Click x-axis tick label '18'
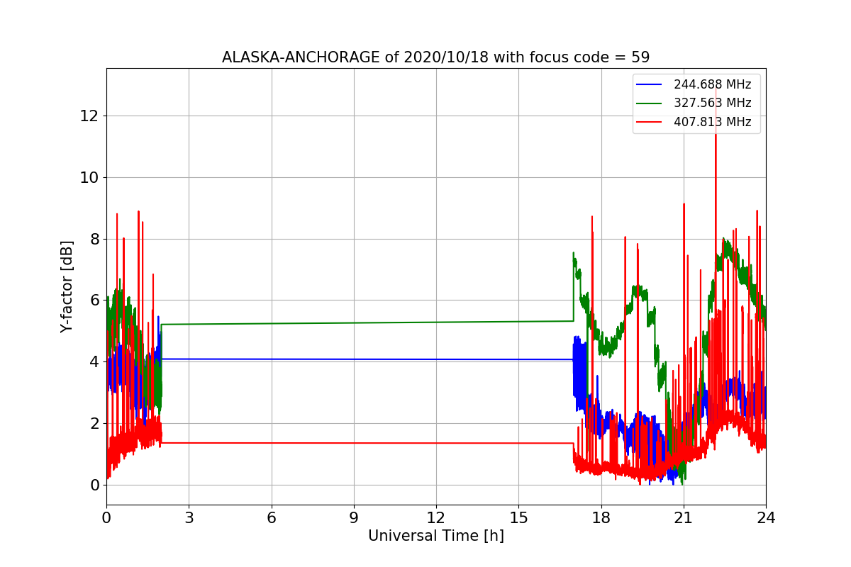Image resolution: width=851 pixels, height=567 pixels. 601,518
